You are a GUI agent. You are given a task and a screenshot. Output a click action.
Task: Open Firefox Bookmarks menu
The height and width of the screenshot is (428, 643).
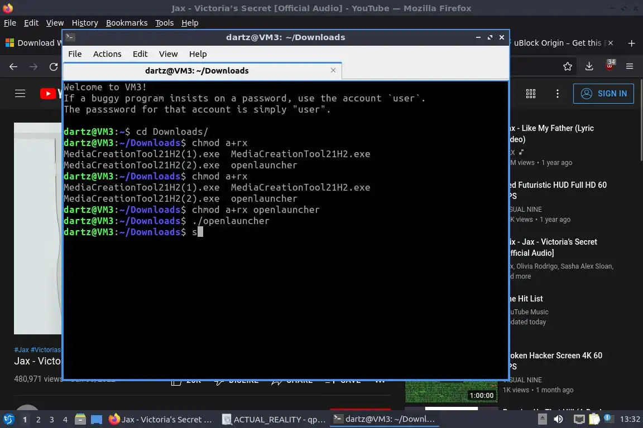coord(127,23)
